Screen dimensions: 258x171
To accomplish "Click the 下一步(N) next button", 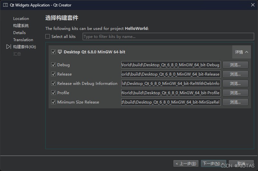I will (x=213, y=163).
